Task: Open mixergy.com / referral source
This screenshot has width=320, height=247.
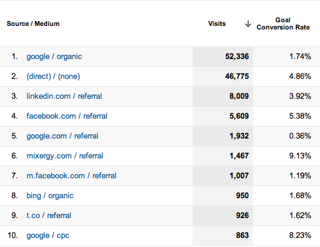Action: pos(65,156)
